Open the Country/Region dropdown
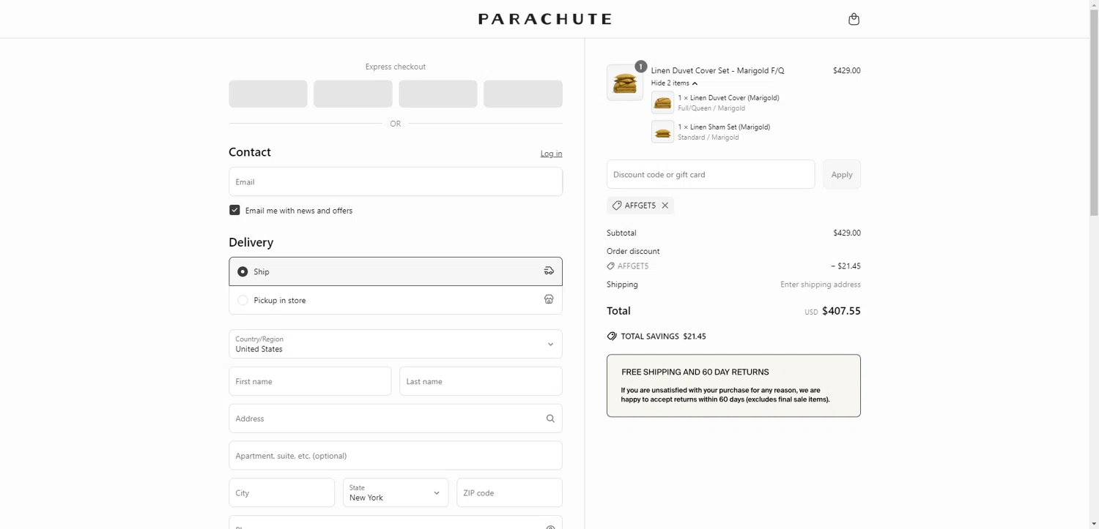The width and height of the screenshot is (1099, 529). pos(396,344)
